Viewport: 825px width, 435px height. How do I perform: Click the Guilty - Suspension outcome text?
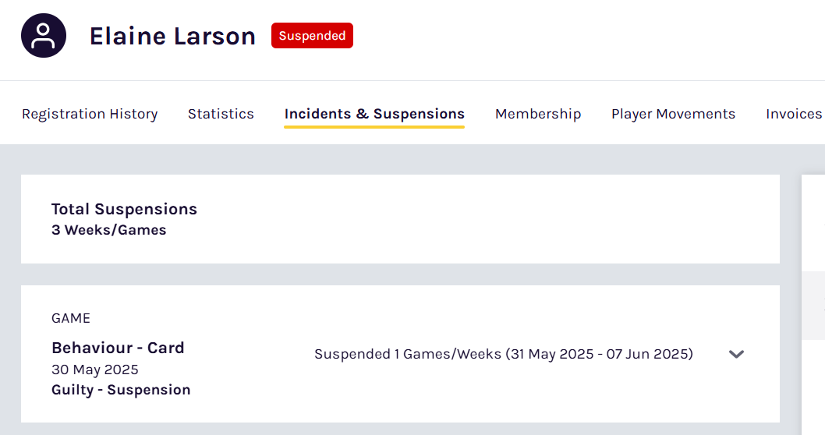(121, 390)
